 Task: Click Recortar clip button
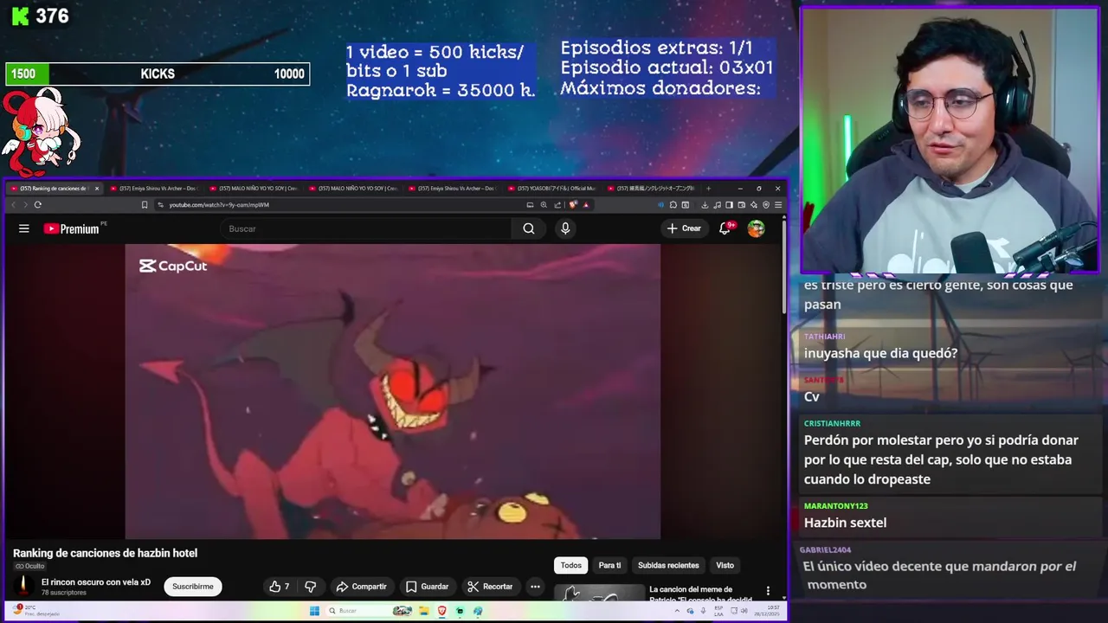491,587
